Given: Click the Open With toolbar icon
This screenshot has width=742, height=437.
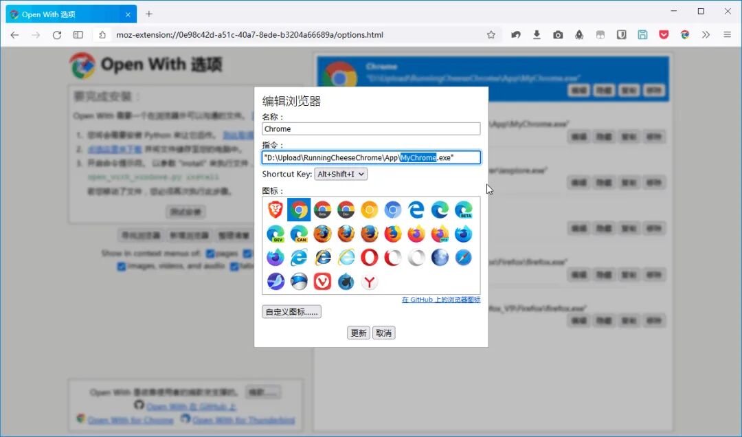Looking at the screenshot, I should (x=685, y=34).
